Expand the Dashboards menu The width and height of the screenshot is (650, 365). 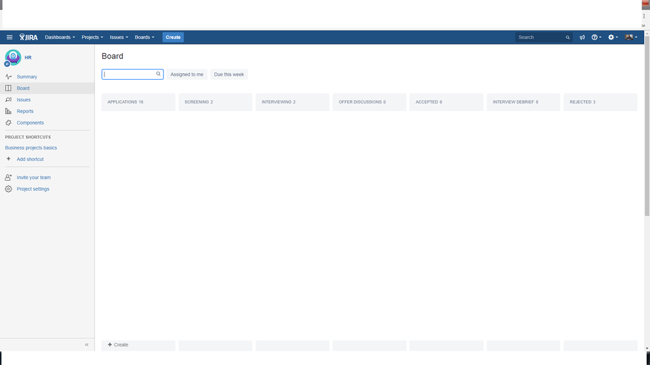tap(60, 37)
